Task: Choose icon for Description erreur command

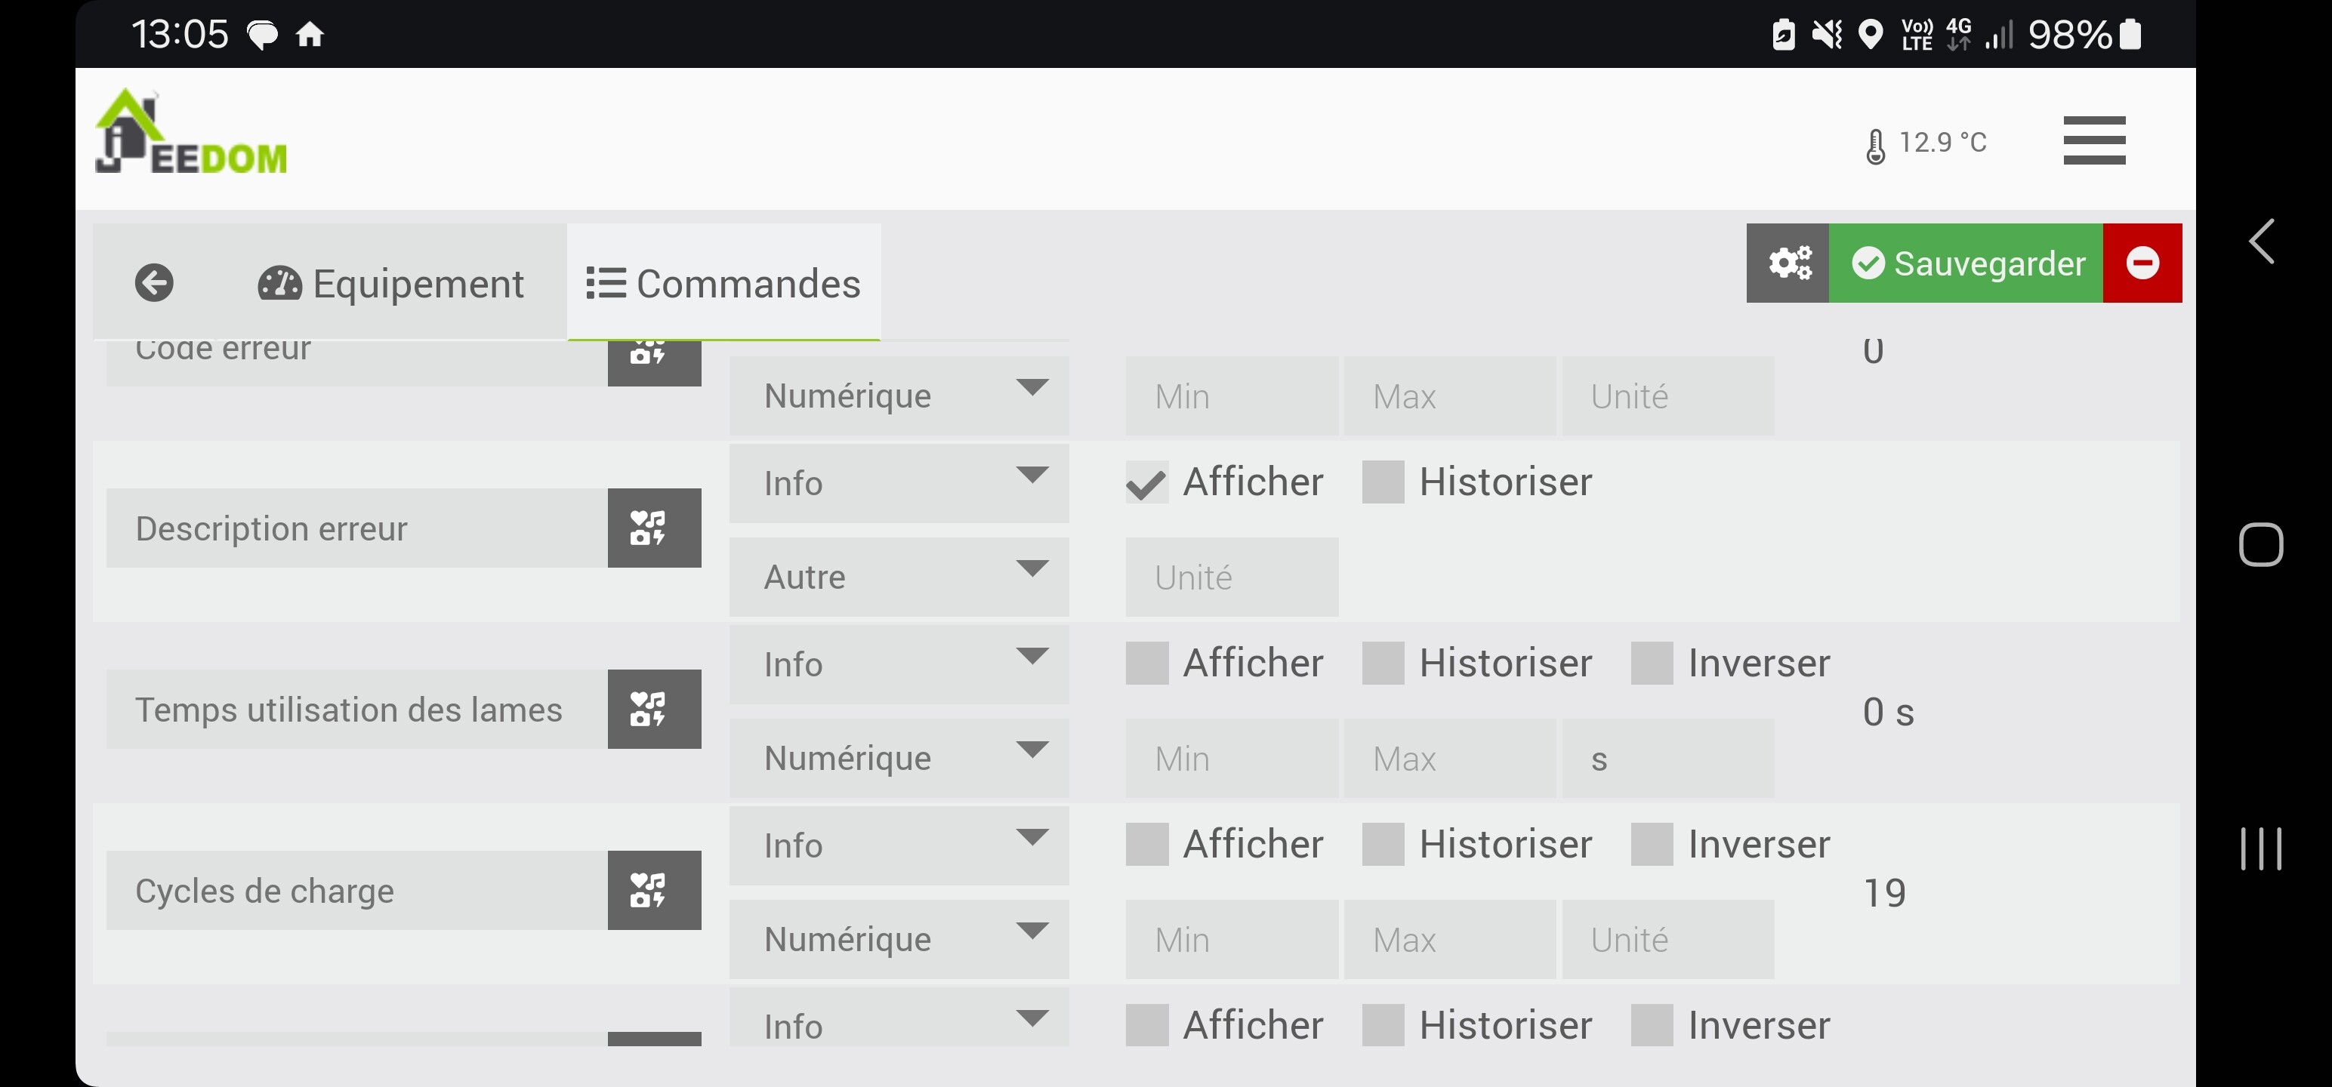Action: pos(654,528)
